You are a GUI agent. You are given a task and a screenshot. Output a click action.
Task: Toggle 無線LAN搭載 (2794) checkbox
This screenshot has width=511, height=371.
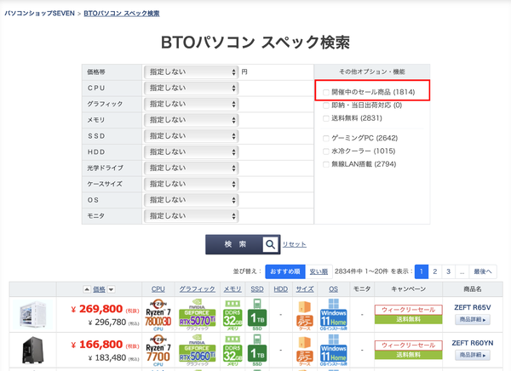pos(326,164)
